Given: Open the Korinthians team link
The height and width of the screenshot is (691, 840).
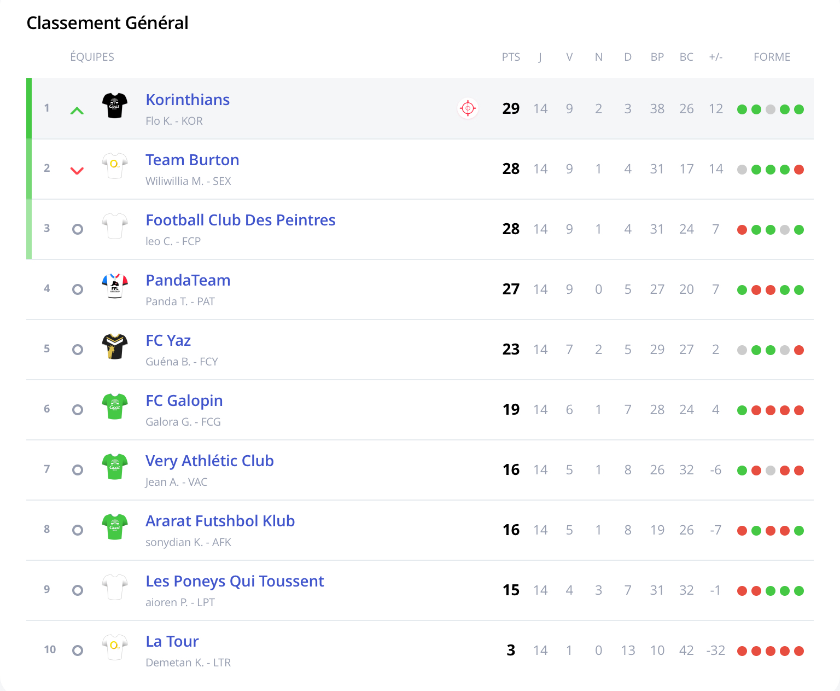Looking at the screenshot, I should click(x=188, y=100).
